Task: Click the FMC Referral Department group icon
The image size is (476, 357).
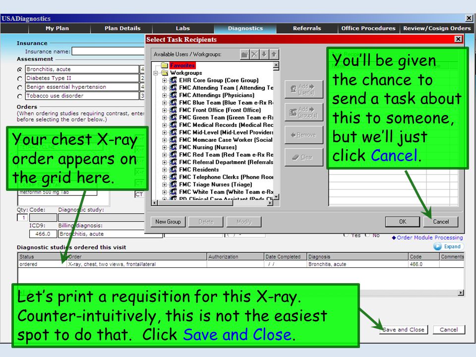Action: [x=173, y=162]
